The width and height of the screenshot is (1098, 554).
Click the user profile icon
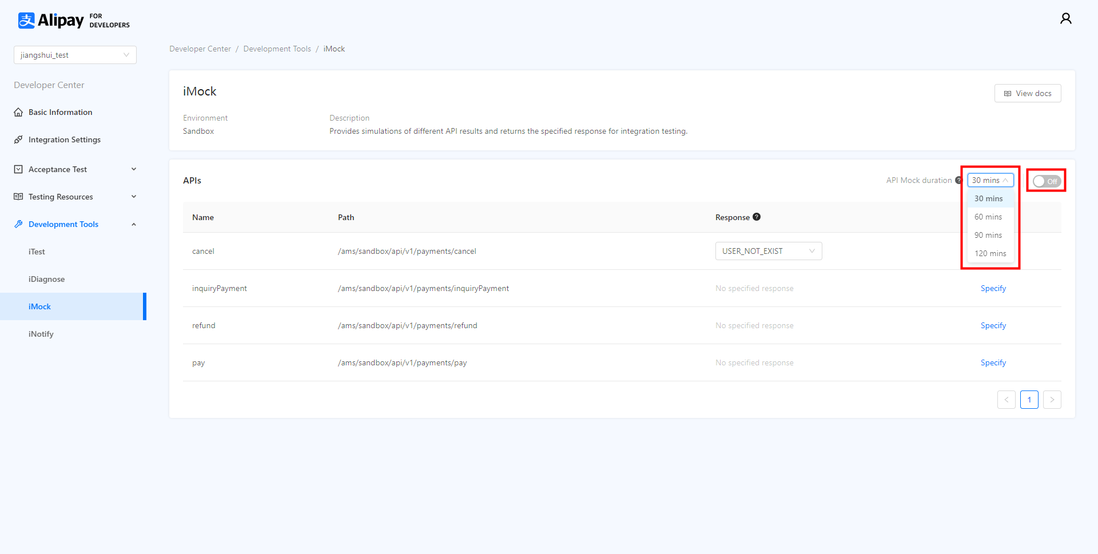coord(1065,19)
